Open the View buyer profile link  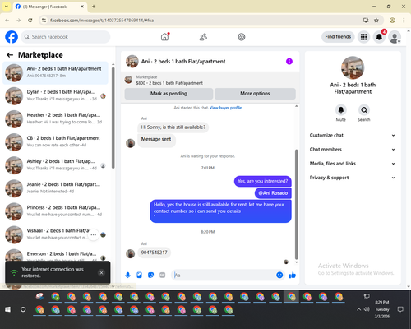point(225,108)
